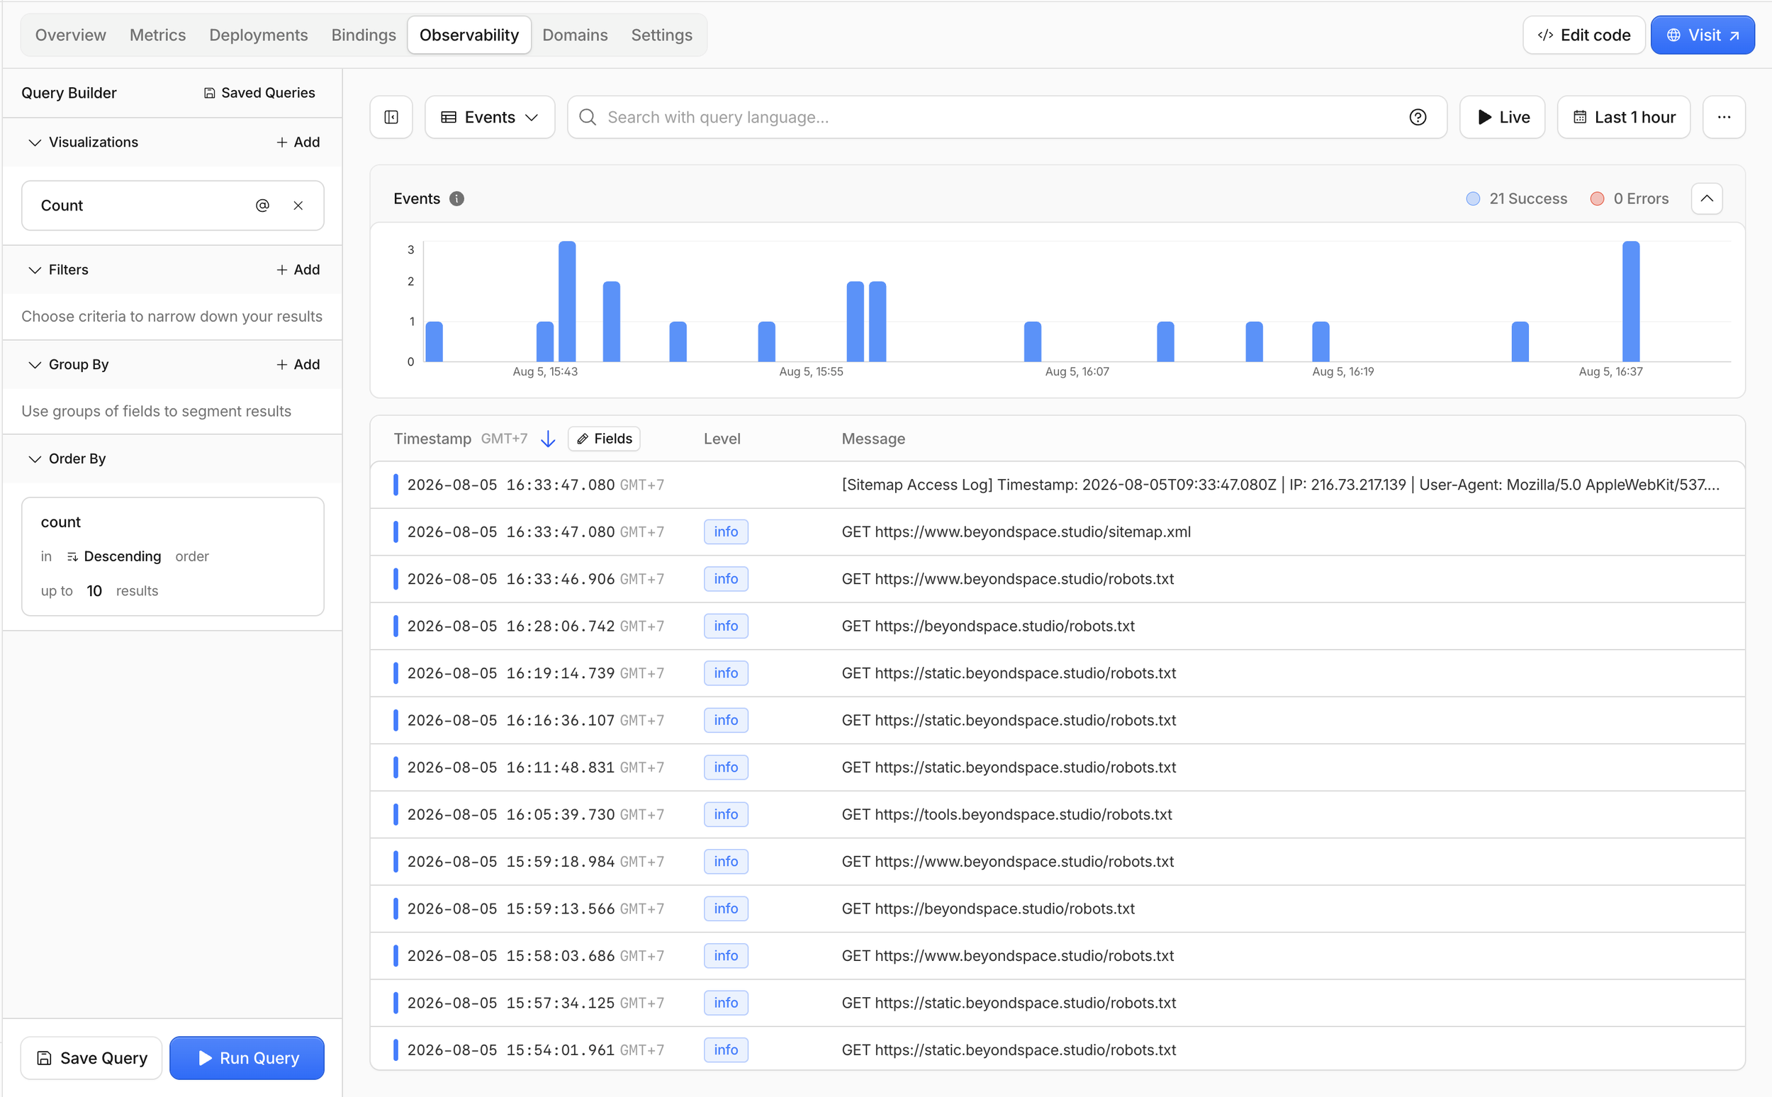Image resolution: width=1772 pixels, height=1097 pixels.
Task: Go to the Domains tab
Action: (x=575, y=35)
